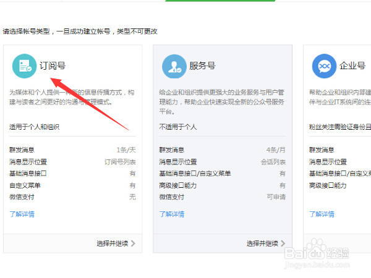
Task: Click 群发消息 label in 企业号 card
Action: (322, 150)
